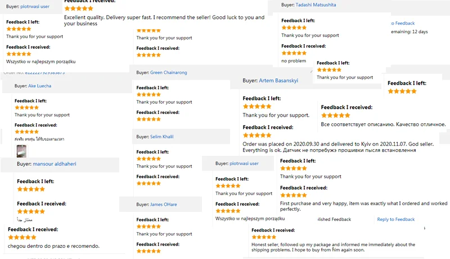Image resolution: width=450 pixels, height=259 pixels.
Task: Click the stars under Artem Basanskyi's "Feedback I left"
Action: [x=257, y=107]
